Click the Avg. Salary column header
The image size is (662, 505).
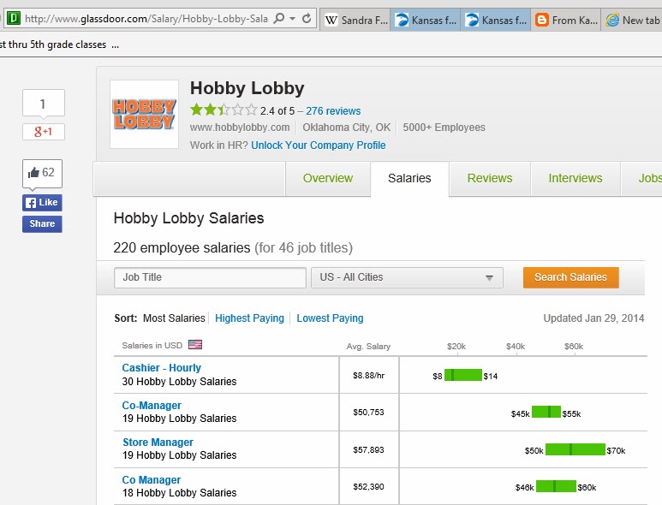point(368,347)
